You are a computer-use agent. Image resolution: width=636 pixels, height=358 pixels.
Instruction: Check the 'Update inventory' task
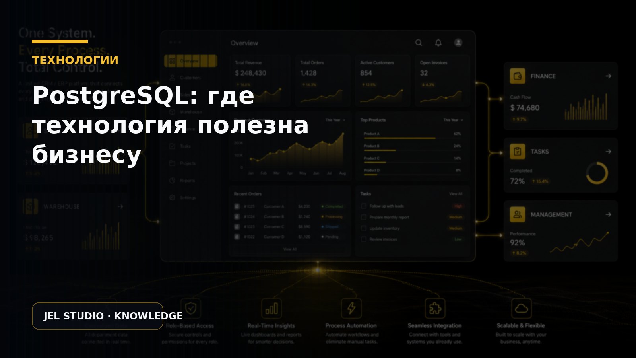[363, 228]
